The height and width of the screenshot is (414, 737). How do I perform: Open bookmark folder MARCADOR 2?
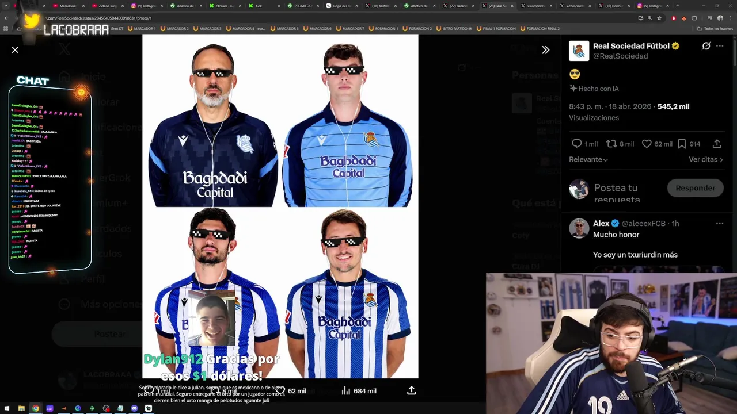point(174,28)
